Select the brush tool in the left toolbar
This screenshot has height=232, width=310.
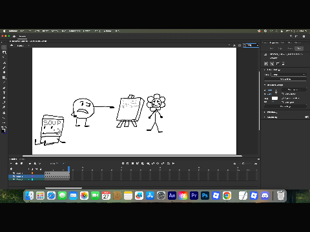point(4,68)
